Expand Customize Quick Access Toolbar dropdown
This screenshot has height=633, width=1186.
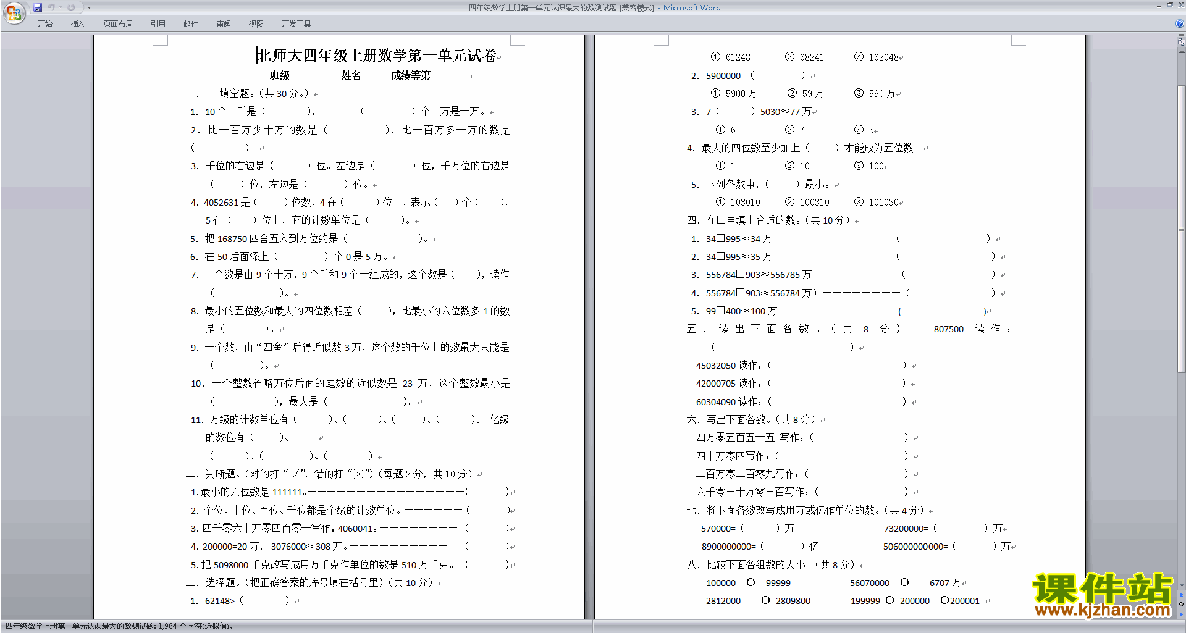point(89,7)
